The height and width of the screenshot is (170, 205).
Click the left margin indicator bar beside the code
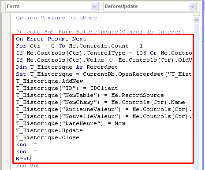(6, 91)
